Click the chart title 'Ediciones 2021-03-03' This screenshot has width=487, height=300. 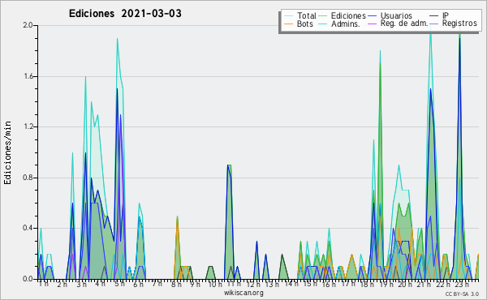click(x=125, y=14)
